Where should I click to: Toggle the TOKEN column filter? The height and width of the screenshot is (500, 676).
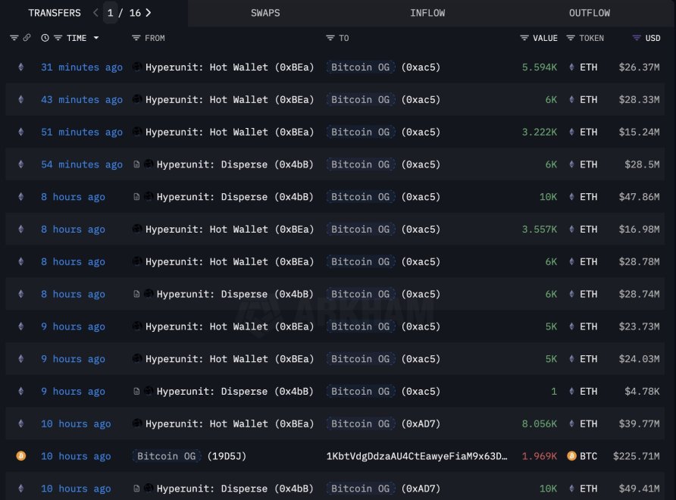(570, 38)
